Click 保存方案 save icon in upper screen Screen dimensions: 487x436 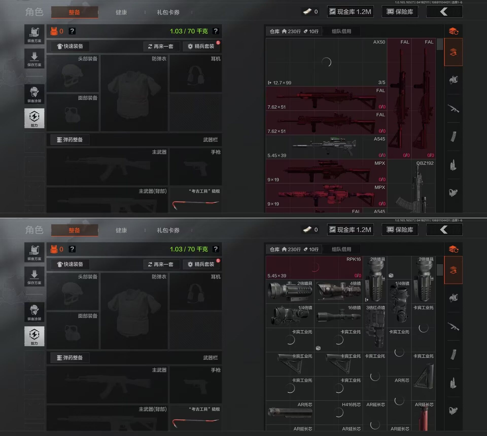tap(34, 59)
